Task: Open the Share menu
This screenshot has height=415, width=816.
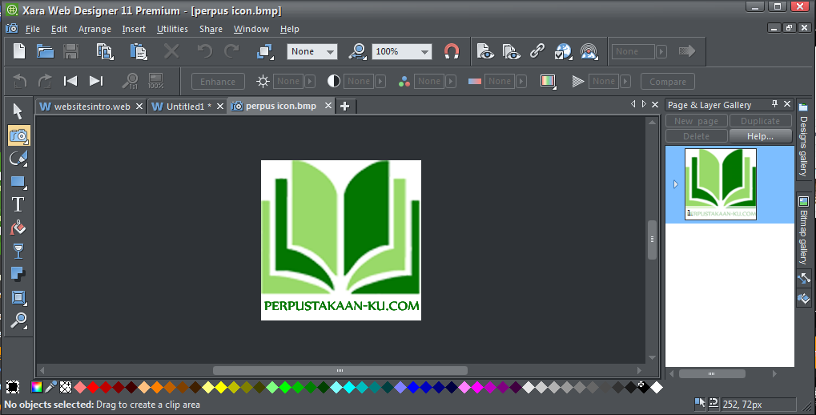Action: (211, 29)
